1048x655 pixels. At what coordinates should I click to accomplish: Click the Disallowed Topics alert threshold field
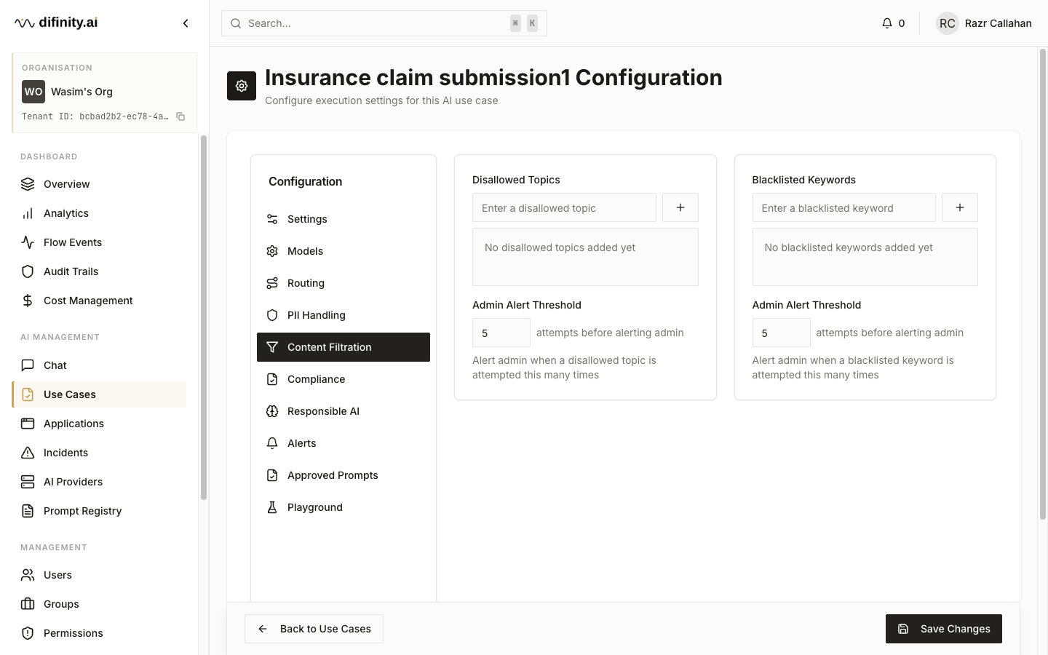(x=501, y=333)
